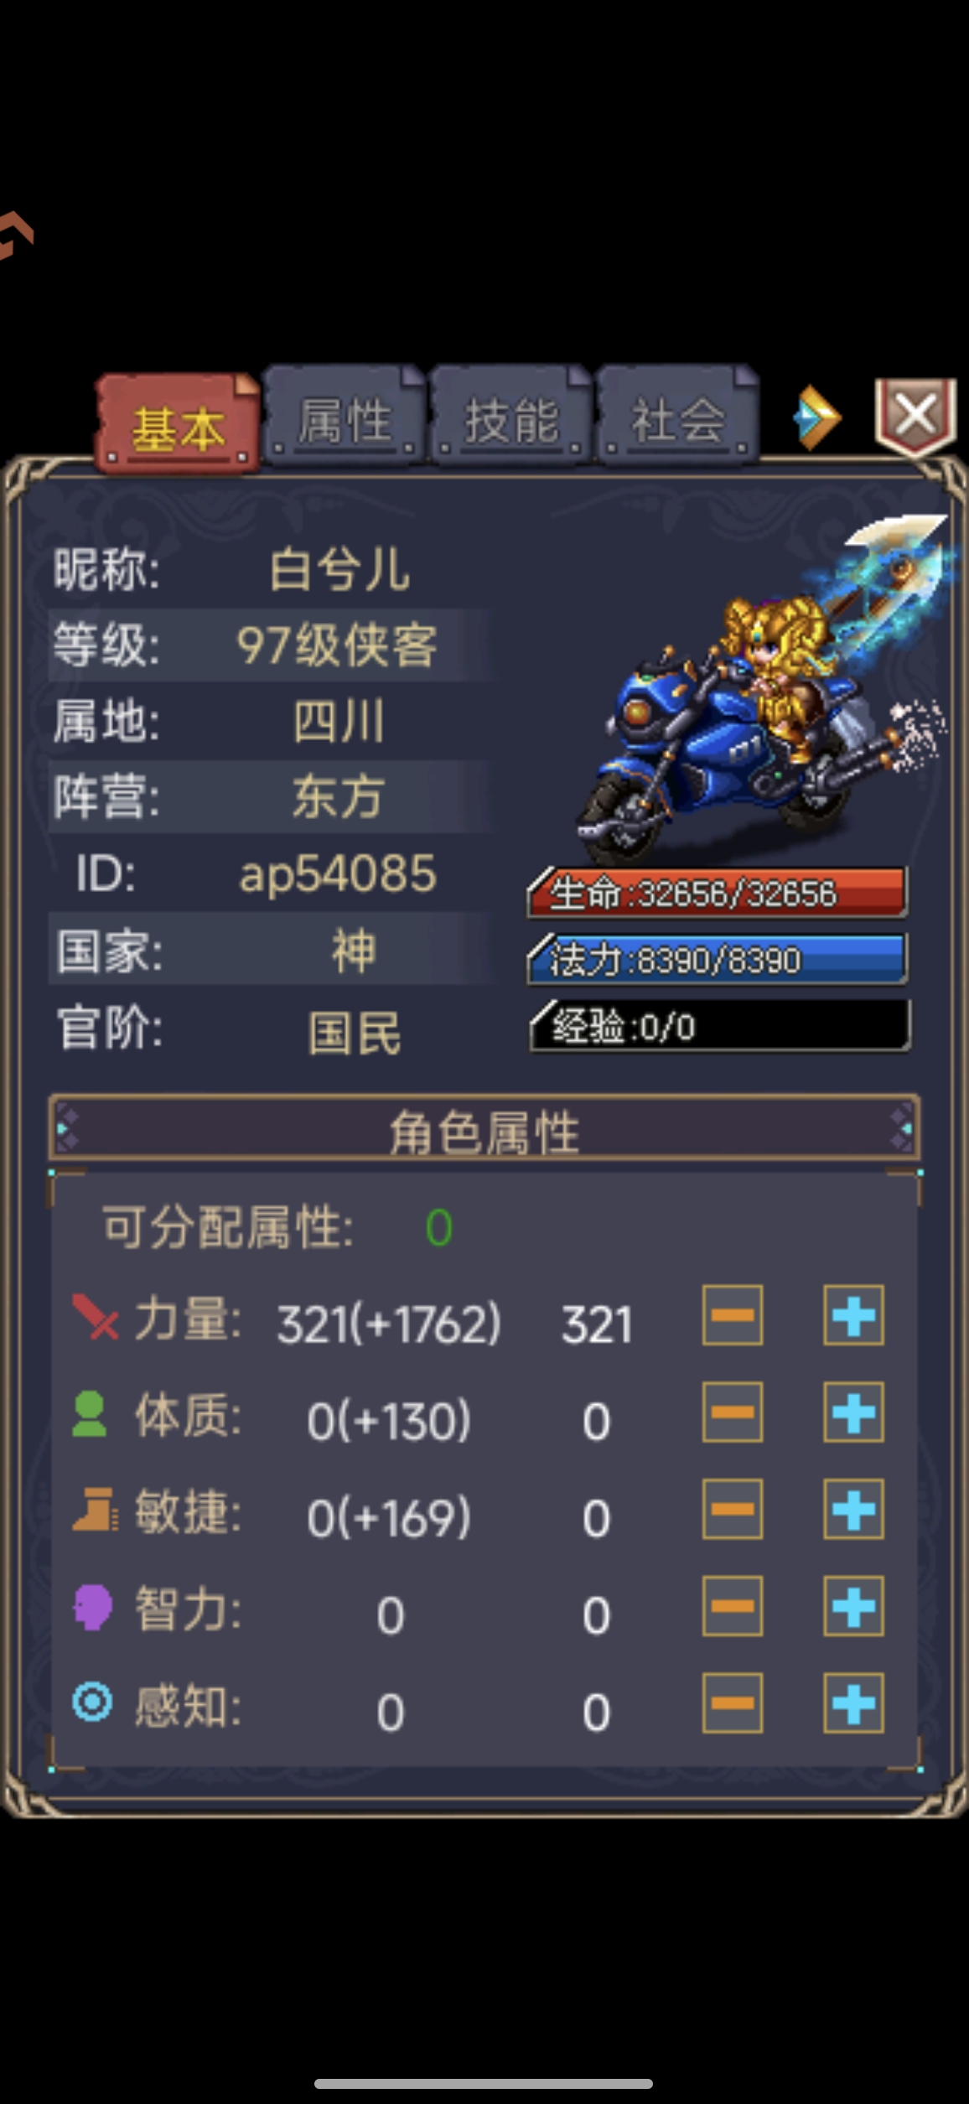969x2104 pixels.
Task: Add a point to 体质
Action: [853, 1412]
